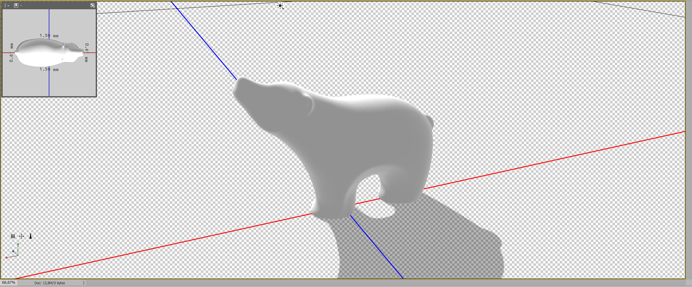Click the resize grip of secondary view
Screen dimensions: 692x287
click(x=94, y=94)
